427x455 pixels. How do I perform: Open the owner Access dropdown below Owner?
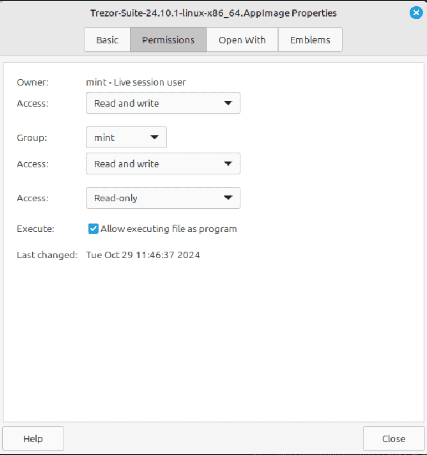pos(163,104)
